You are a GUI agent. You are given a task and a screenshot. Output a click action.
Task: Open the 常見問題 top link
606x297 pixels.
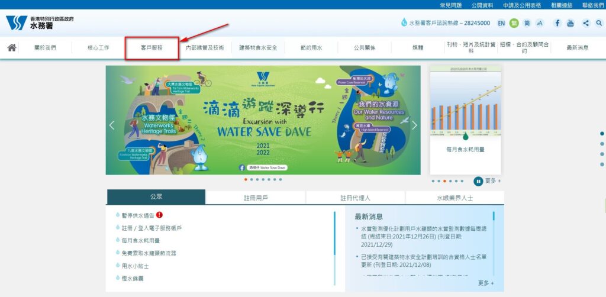pos(450,5)
